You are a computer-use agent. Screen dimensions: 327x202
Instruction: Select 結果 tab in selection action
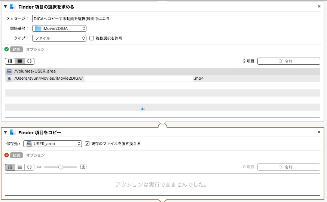tap(16, 49)
